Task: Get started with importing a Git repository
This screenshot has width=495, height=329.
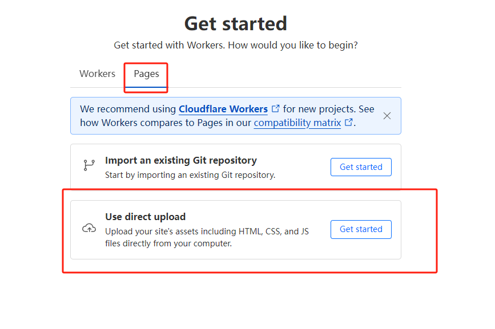Action: coord(361,167)
